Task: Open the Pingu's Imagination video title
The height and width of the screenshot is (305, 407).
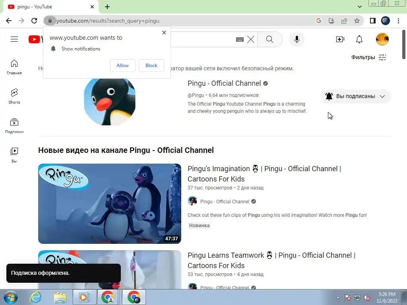Action: pos(264,174)
